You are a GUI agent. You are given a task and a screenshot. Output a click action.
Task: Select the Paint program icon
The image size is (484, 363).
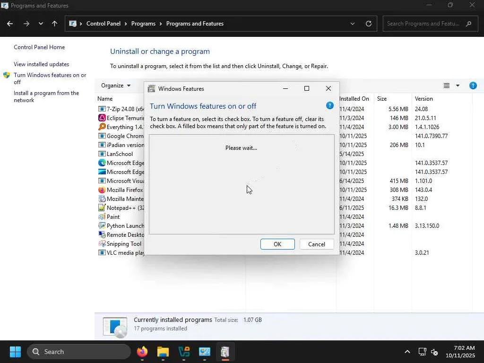tap(102, 216)
